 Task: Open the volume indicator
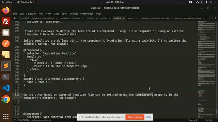coord(202,2)
